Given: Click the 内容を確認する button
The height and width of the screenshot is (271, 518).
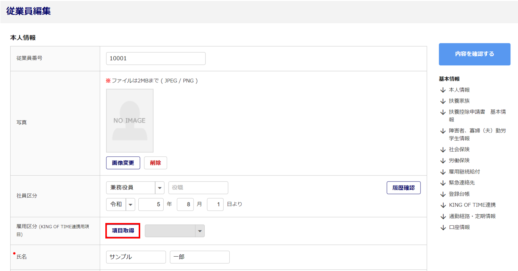Looking at the screenshot, I should (474, 54).
